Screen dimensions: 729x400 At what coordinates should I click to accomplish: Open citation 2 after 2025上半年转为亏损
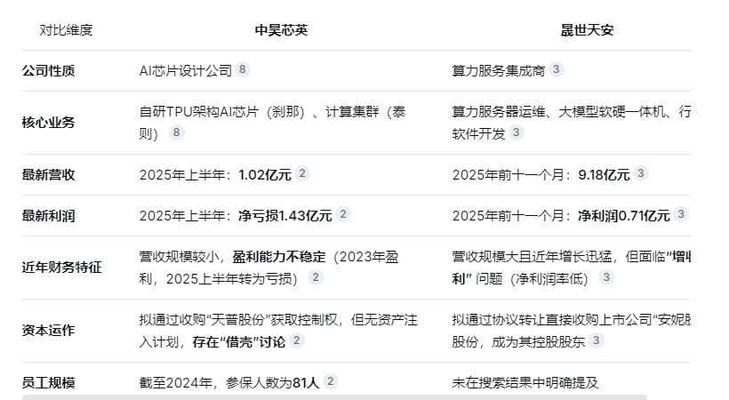coord(316,278)
